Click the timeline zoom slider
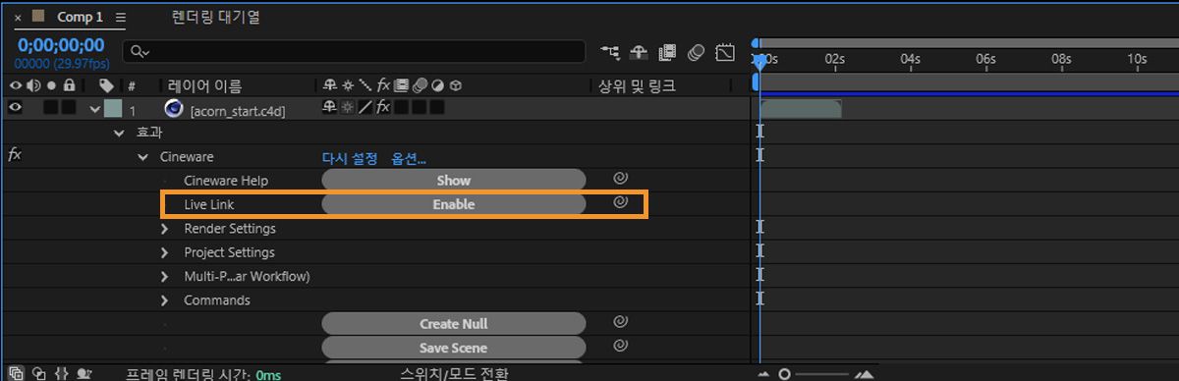Screen dimensions: 1179x381 pyautogui.click(x=813, y=374)
